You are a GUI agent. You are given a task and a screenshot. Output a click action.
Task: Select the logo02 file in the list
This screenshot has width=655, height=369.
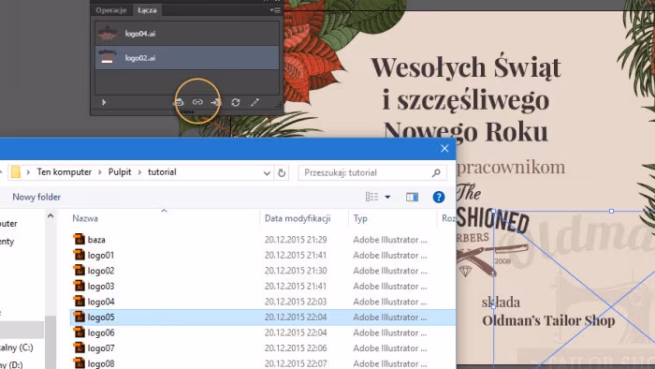click(x=101, y=271)
